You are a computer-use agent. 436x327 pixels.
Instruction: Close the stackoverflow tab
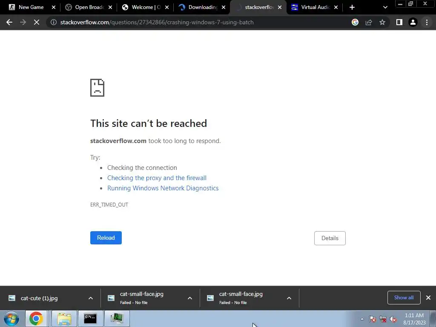[x=280, y=7]
